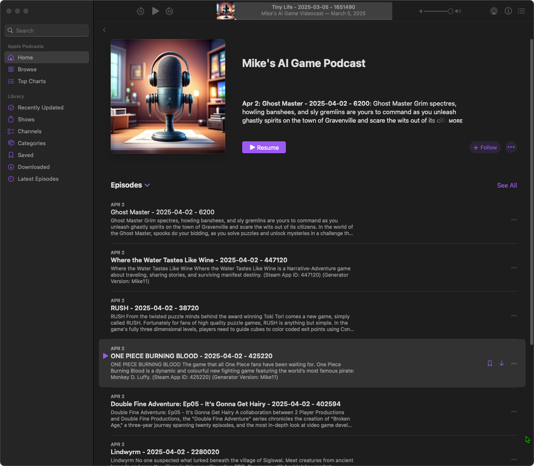Show episode info icon in toolbar
The image size is (534, 466).
point(508,11)
